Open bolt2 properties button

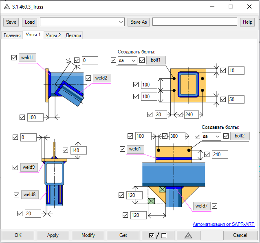240,135
